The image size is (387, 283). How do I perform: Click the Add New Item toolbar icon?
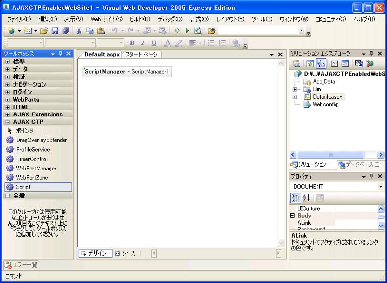point(28,31)
